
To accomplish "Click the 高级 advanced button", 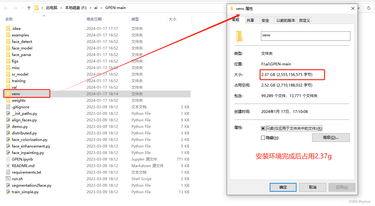I will click(331, 137).
